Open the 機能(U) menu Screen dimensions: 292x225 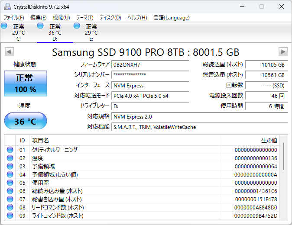tap(61, 18)
